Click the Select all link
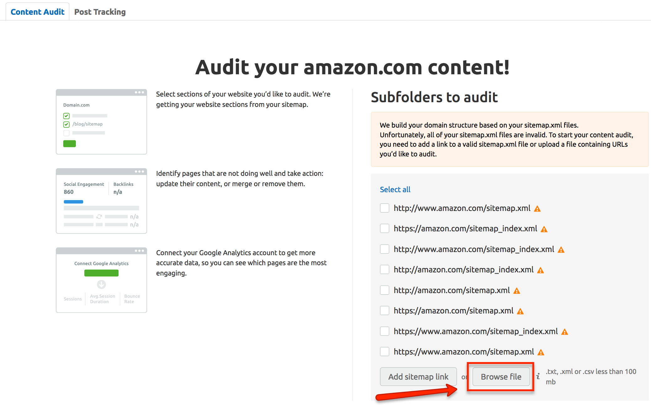This screenshot has width=651, height=405. point(395,189)
